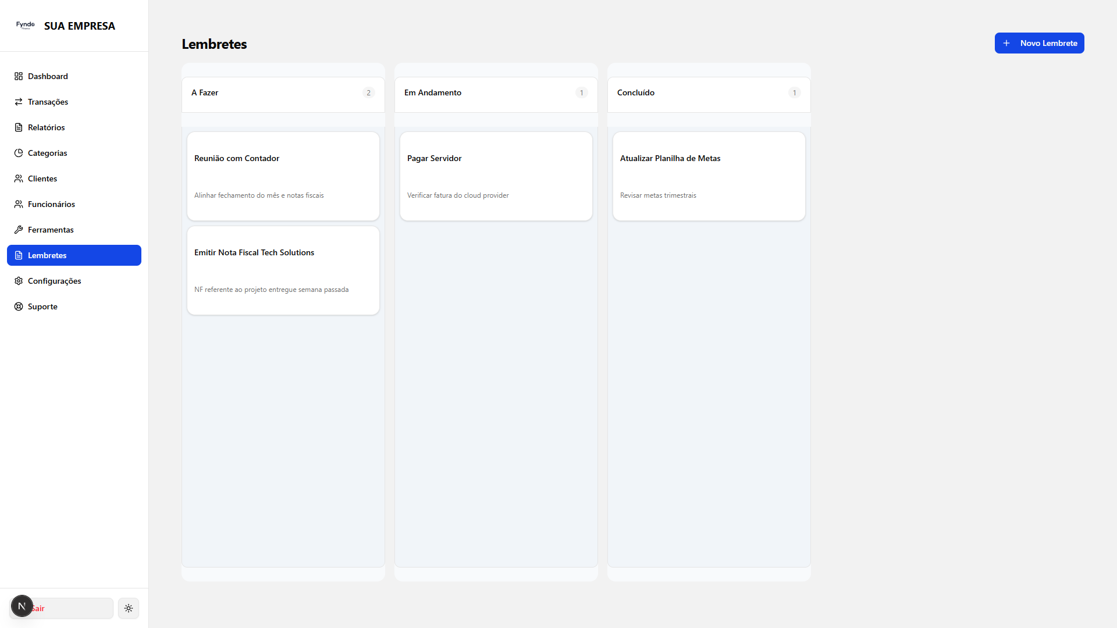The image size is (1117, 628).
Task: Open the Emitir Nota Fiscal Tech Solutions card
Action: pos(283,270)
